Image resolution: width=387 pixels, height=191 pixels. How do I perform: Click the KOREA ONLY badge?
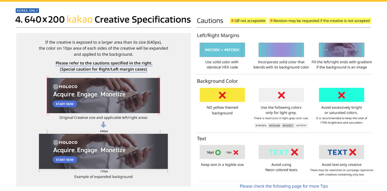click(27, 11)
